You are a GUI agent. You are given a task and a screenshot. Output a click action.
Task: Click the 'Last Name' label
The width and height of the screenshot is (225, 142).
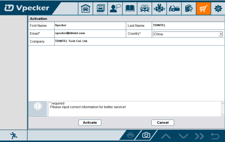(136, 26)
